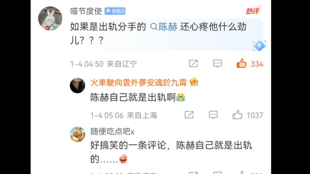
Task: Forward the reply posted from 上海
Action: (x=189, y=115)
